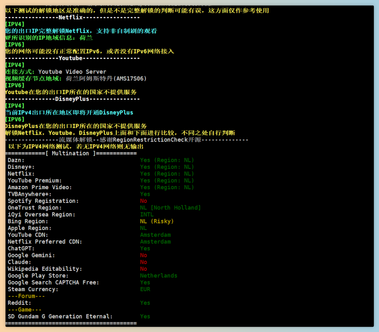Click the 'Yes' value beside Reddit
The height and width of the screenshot is (332, 379).
(145, 303)
